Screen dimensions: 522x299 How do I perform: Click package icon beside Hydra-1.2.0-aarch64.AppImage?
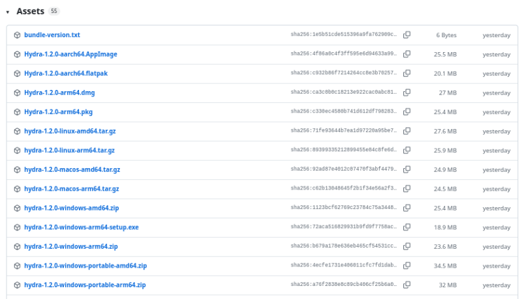pos(18,54)
